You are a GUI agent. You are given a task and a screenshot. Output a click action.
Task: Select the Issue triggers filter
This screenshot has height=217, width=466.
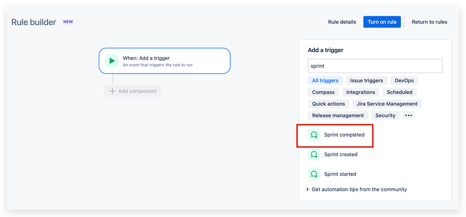(x=367, y=81)
